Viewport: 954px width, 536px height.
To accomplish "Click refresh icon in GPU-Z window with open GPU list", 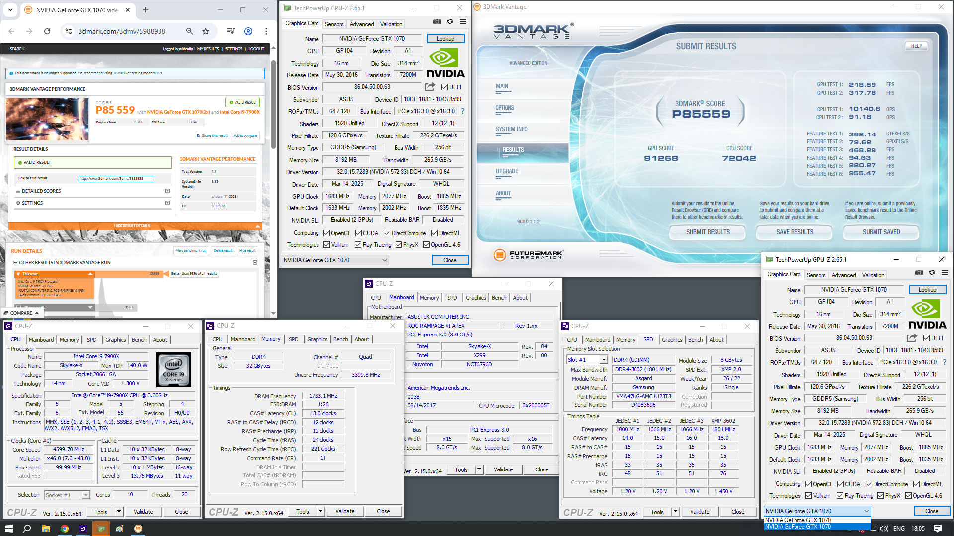I will click(932, 273).
